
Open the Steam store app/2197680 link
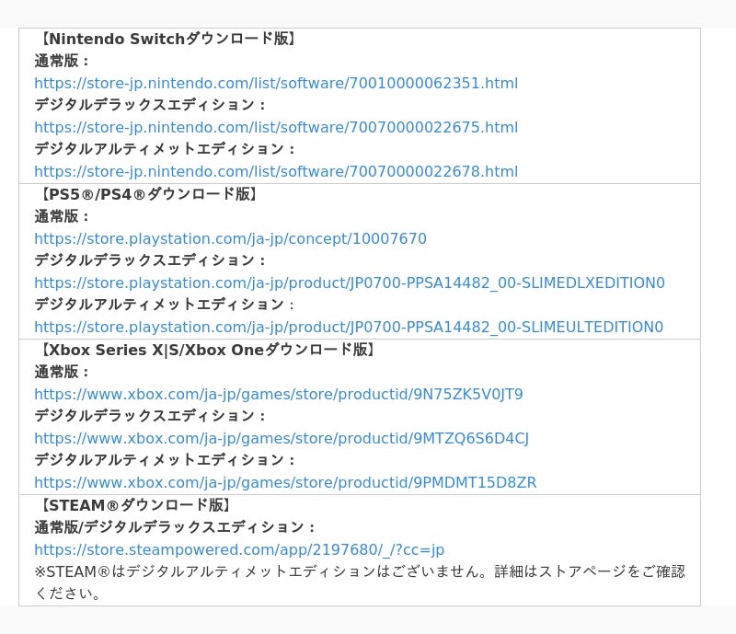[239, 549]
